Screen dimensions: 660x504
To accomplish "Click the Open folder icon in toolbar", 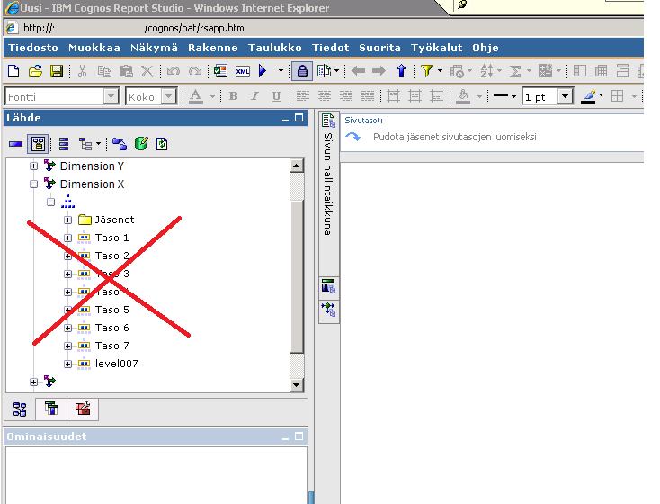I will pos(35,71).
